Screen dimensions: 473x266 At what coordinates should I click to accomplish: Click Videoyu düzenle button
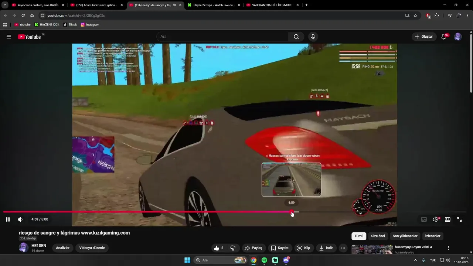point(92,248)
